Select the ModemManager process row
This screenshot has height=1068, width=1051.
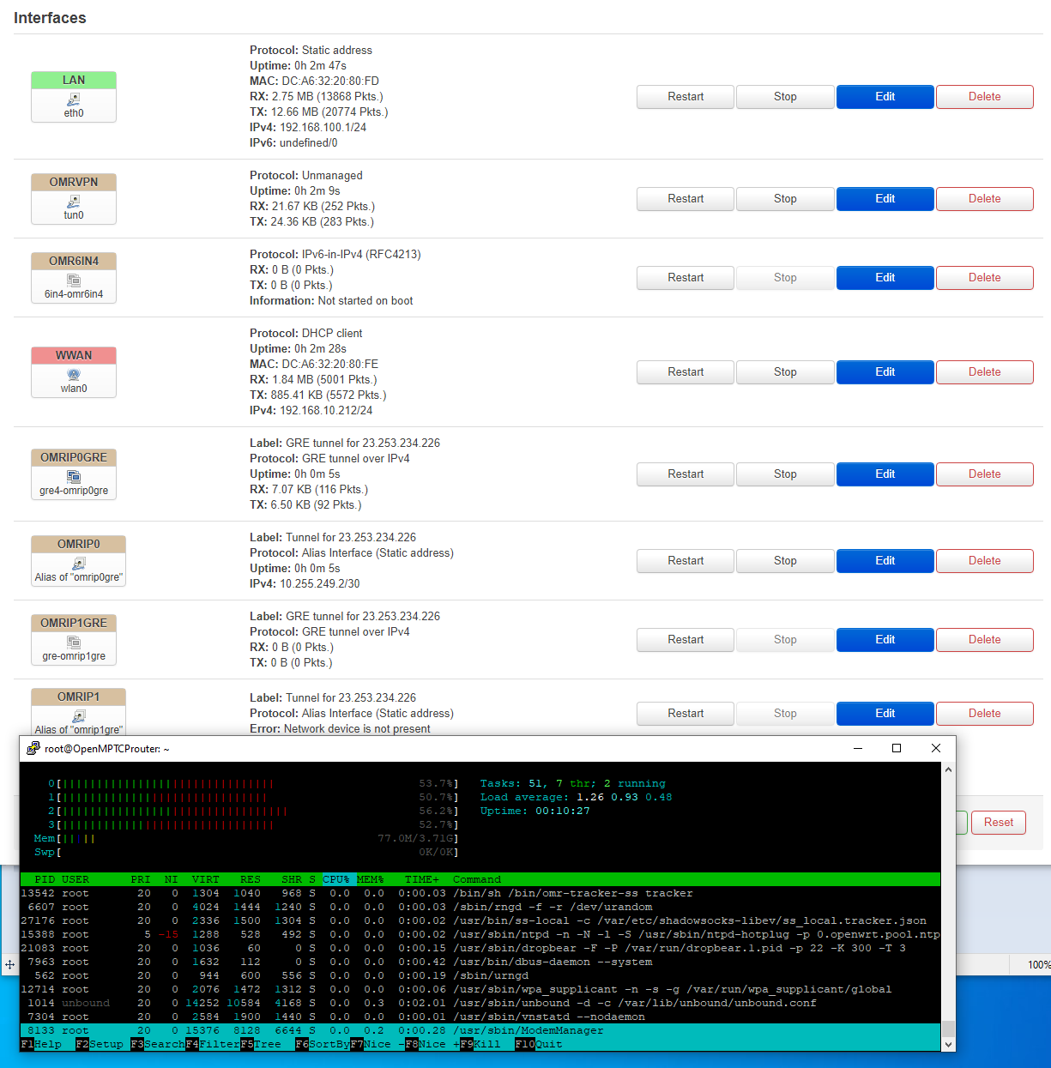click(480, 1030)
